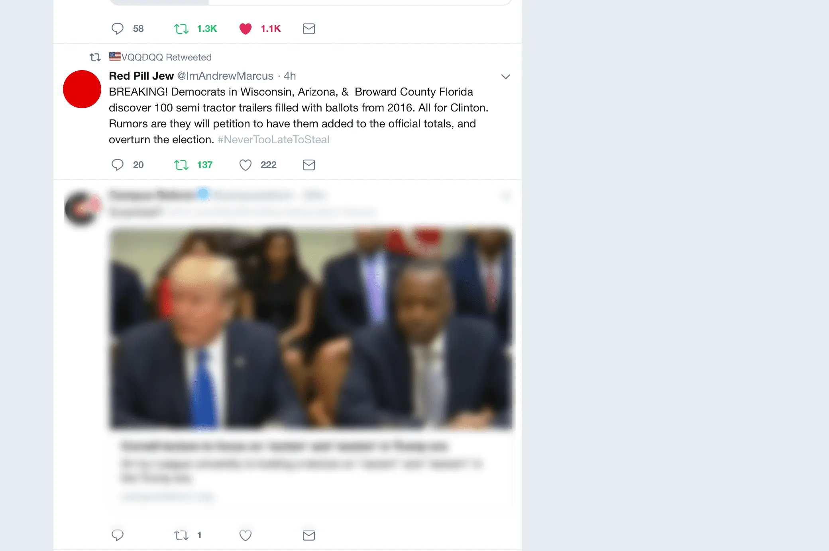Like the bottom blurred tweet
This screenshot has width=829, height=551.
pos(246,535)
